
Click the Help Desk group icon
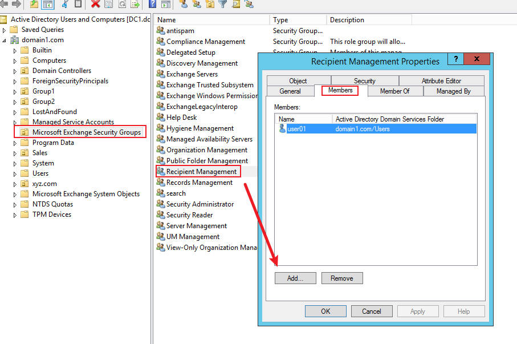(x=161, y=117)
